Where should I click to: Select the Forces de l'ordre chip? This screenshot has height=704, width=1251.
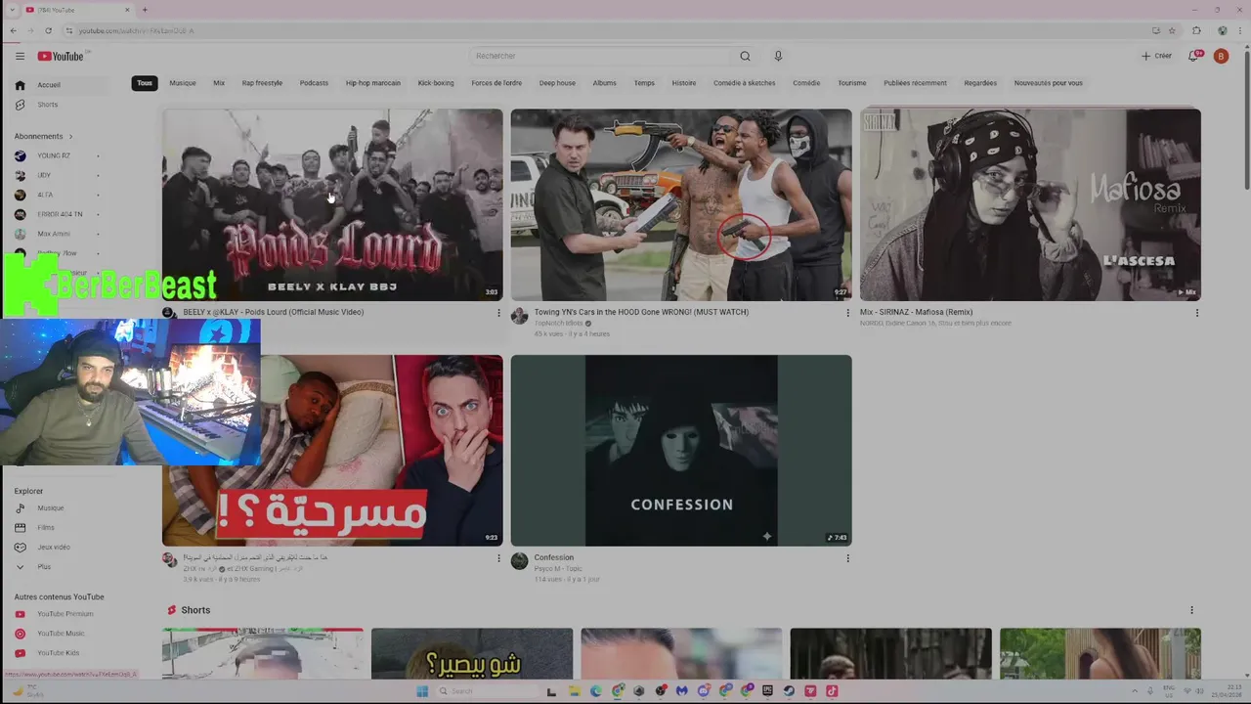[x=496, y=83]
